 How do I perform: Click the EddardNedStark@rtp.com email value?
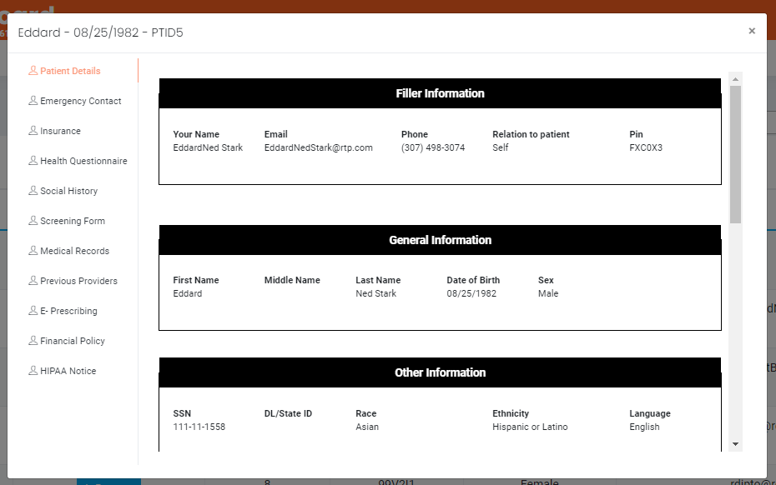[x=318, y=147]
